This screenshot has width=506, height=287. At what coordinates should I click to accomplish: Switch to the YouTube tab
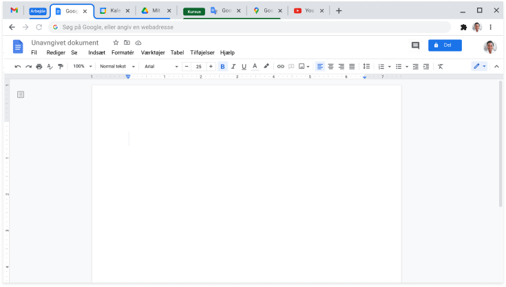click(309, 10)
